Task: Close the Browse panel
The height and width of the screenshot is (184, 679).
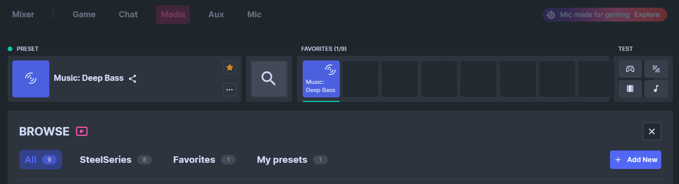Action: [652, 131]
